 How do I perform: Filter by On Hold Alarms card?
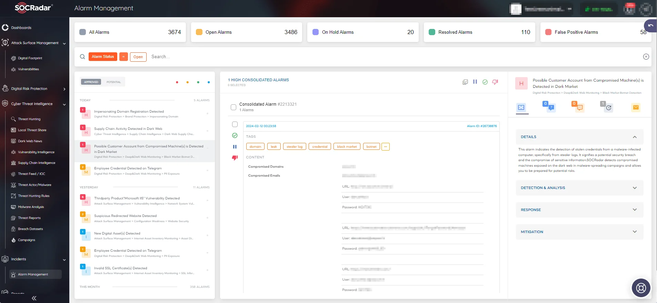coord(363,32)
